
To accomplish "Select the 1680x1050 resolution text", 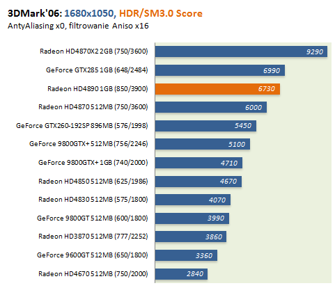I will click(x=90, y=13).
